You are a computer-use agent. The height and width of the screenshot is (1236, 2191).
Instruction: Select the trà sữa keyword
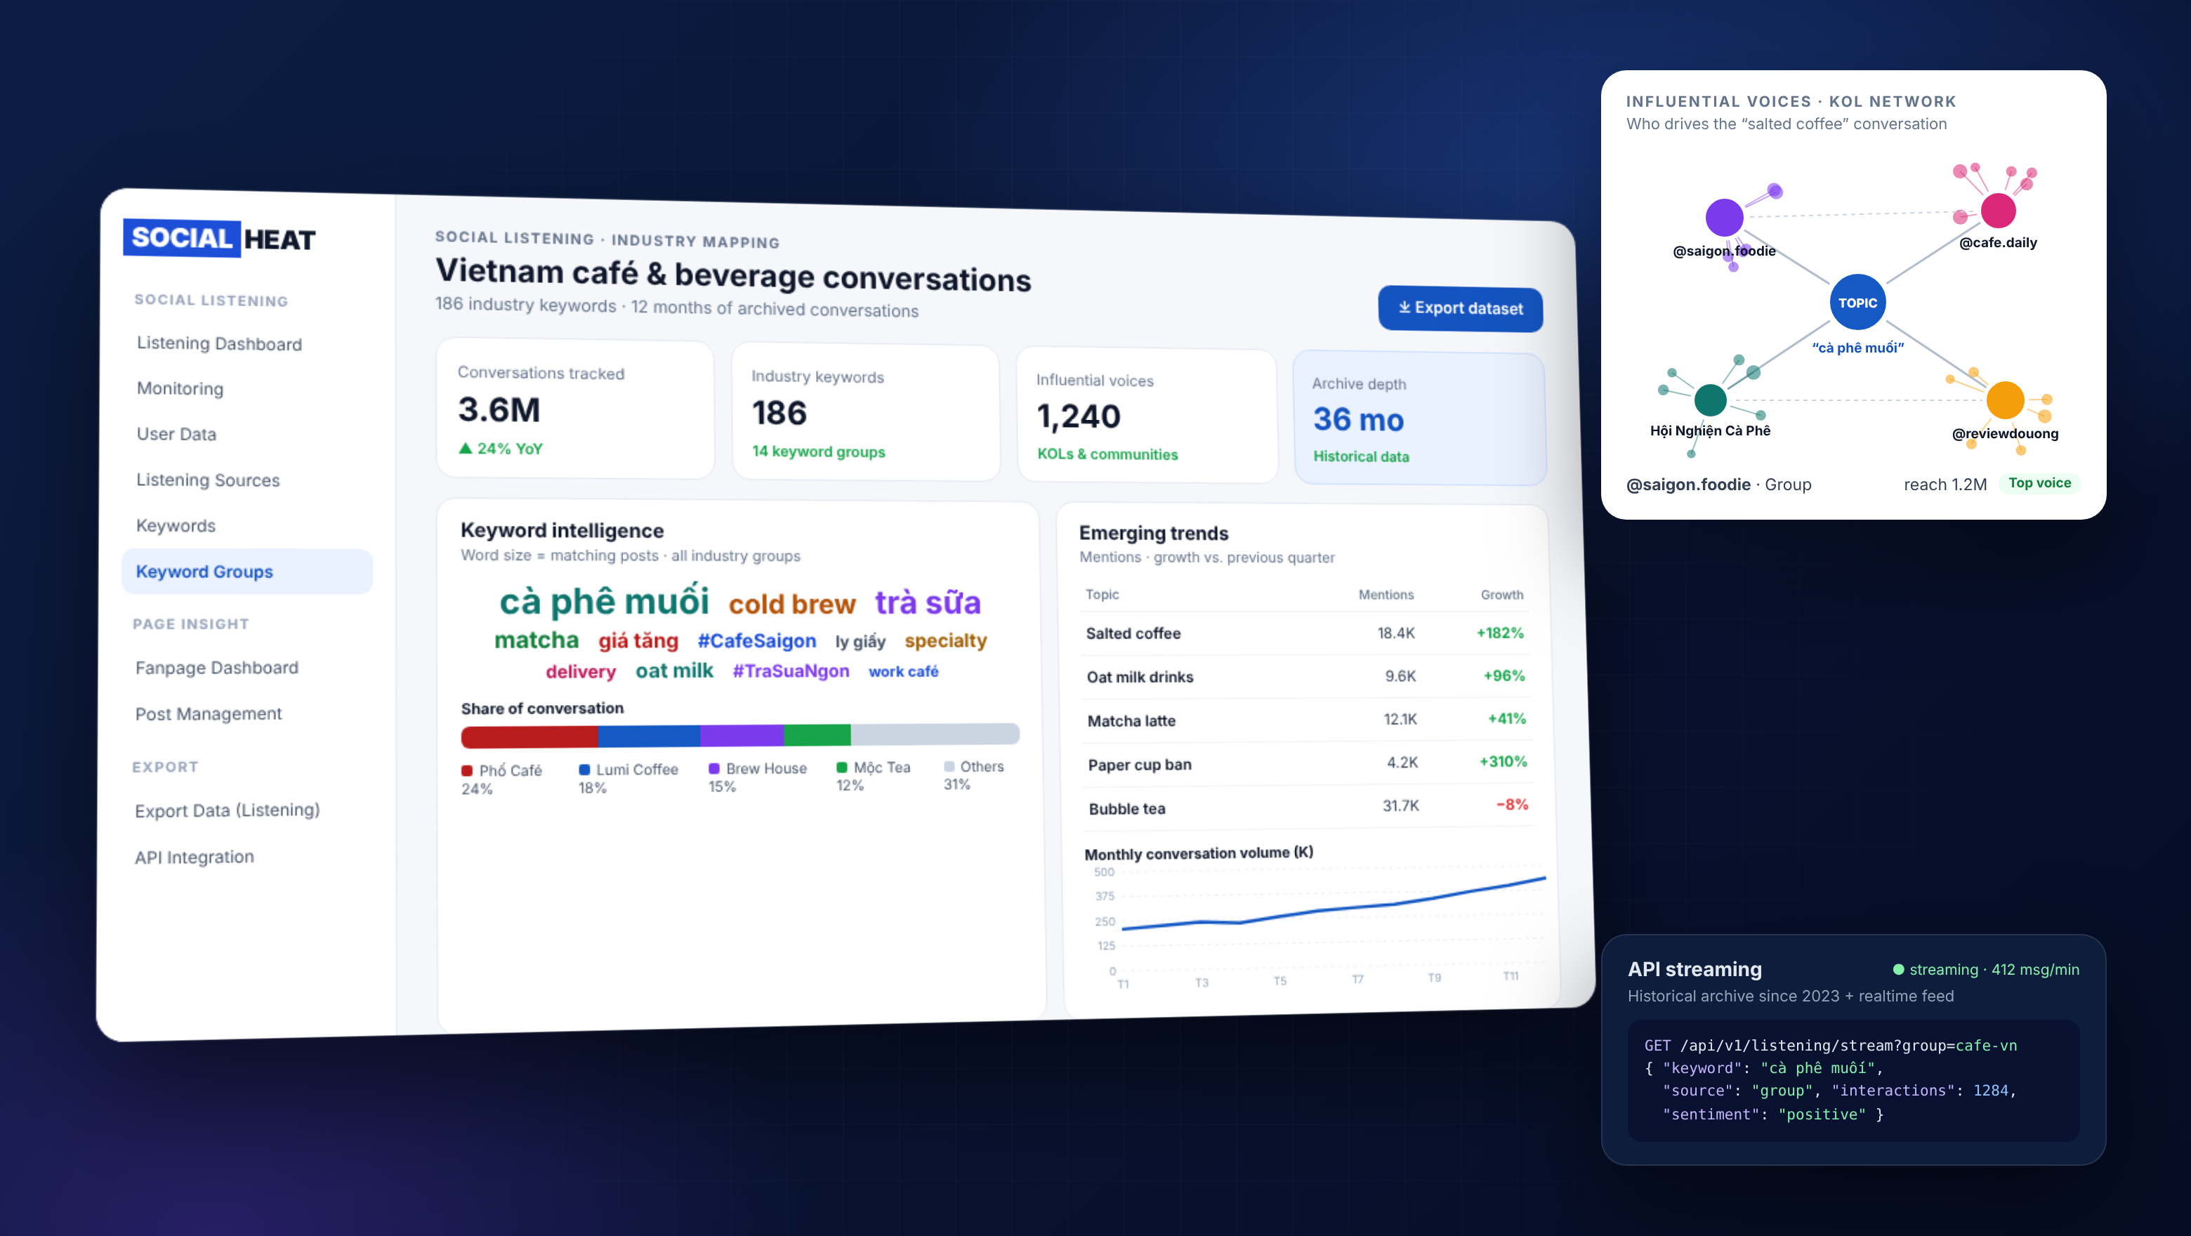click(928, 603)
